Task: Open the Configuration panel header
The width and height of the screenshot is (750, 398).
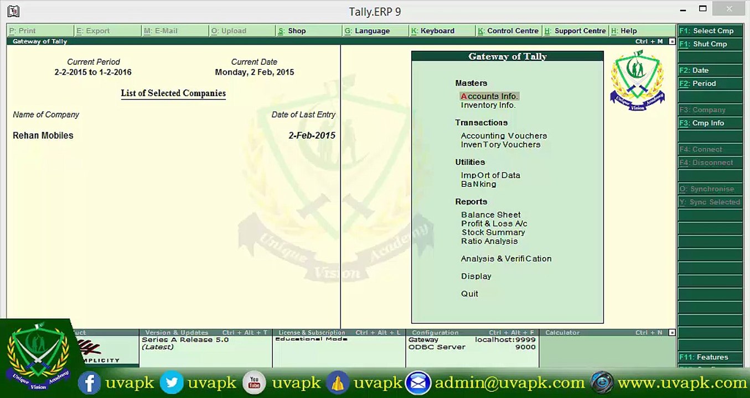Action: point(473,333)
